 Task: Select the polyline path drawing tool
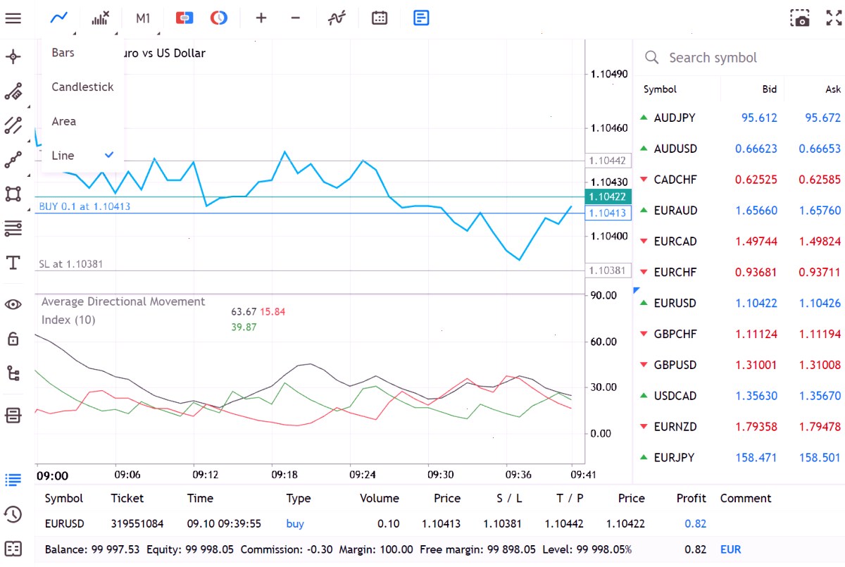pyautogui.click(x=13, y=160)
